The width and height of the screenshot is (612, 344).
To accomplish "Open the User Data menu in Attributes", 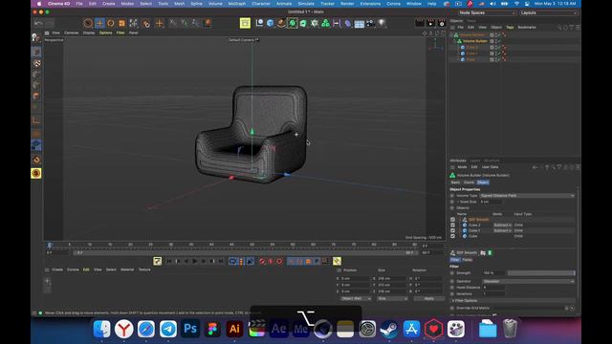I will [x=490, y=167].
